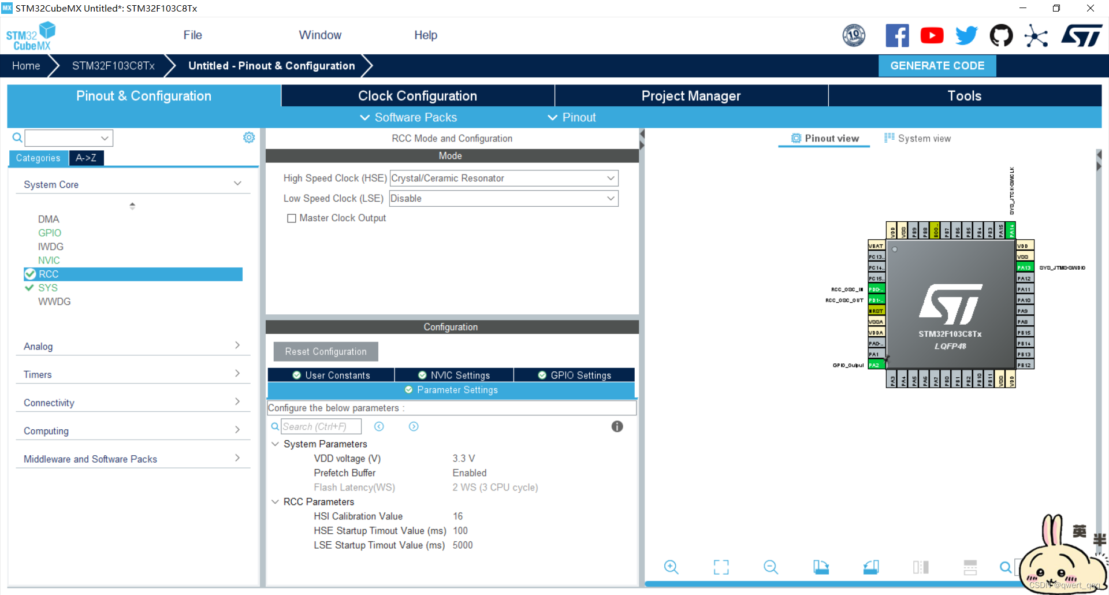Open the ST community network icon
Image resolution: width=1109 pixels, height=595 pixels.
click(1036, 36)
